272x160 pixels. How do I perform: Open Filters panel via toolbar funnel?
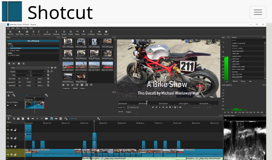point(84,32)
